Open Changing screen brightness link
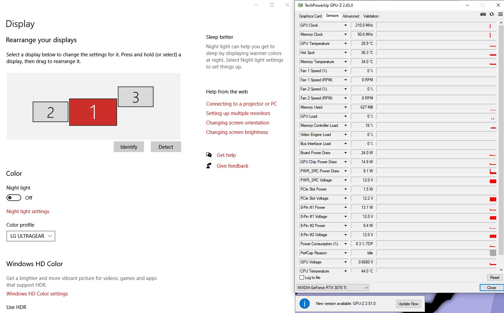 tap(237, 132)
